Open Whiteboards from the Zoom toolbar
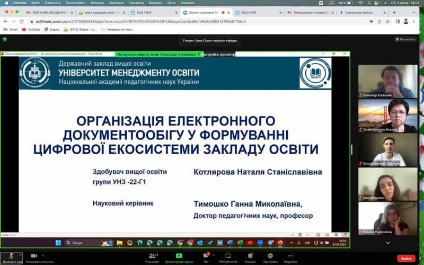Image resolution: width=424 pixels, height=265 pixels. [227, 256]
